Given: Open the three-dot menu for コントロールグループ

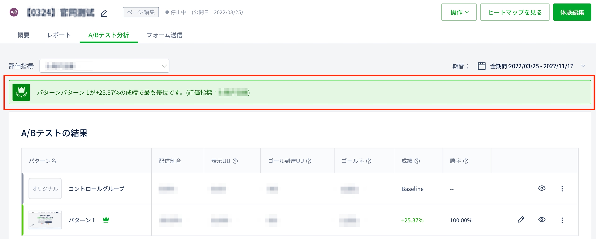Looking at the screenshot, I should (562, 189).
